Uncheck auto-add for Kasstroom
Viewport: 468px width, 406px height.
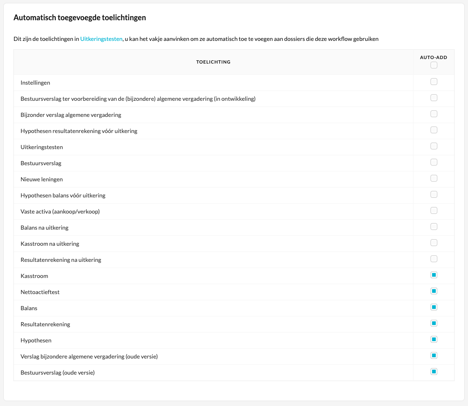[x=434, y=275]
